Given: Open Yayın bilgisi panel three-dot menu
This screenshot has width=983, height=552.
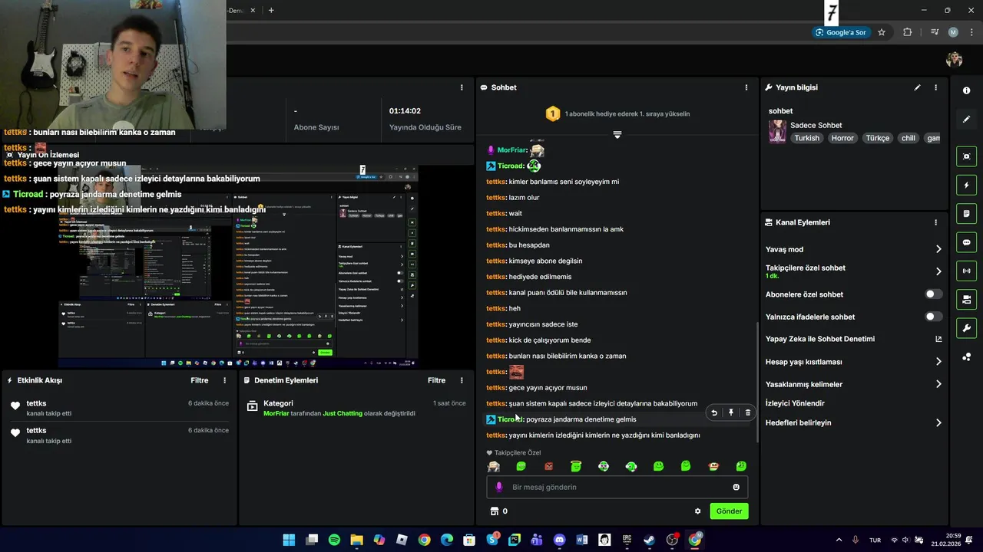Looking at the screenshot, I should pyautogui.click(x=935, y=87).
